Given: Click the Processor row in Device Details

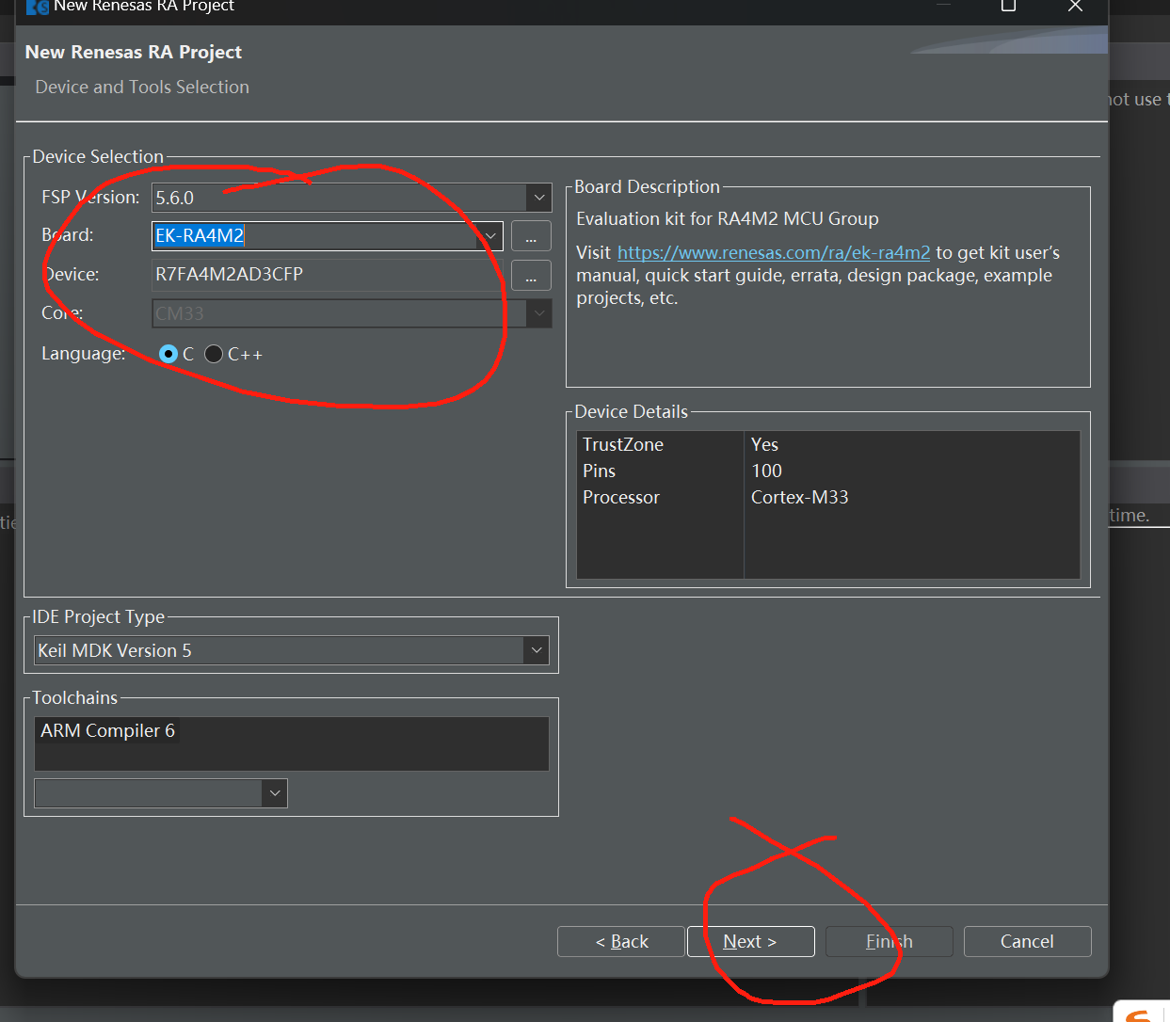Looking at the screenshot, I should click(x=827, y=497).
